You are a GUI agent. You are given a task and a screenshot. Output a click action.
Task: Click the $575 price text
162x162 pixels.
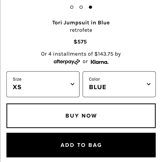point(80,42)
